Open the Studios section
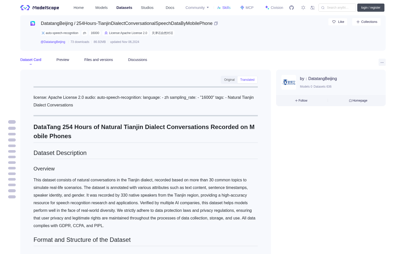The height and width of the screenshot is (254, 406). pyautogui.click(x=147, y=8)
